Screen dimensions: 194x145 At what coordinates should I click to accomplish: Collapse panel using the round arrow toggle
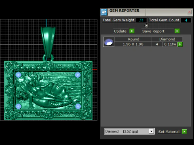pos(146,25)
